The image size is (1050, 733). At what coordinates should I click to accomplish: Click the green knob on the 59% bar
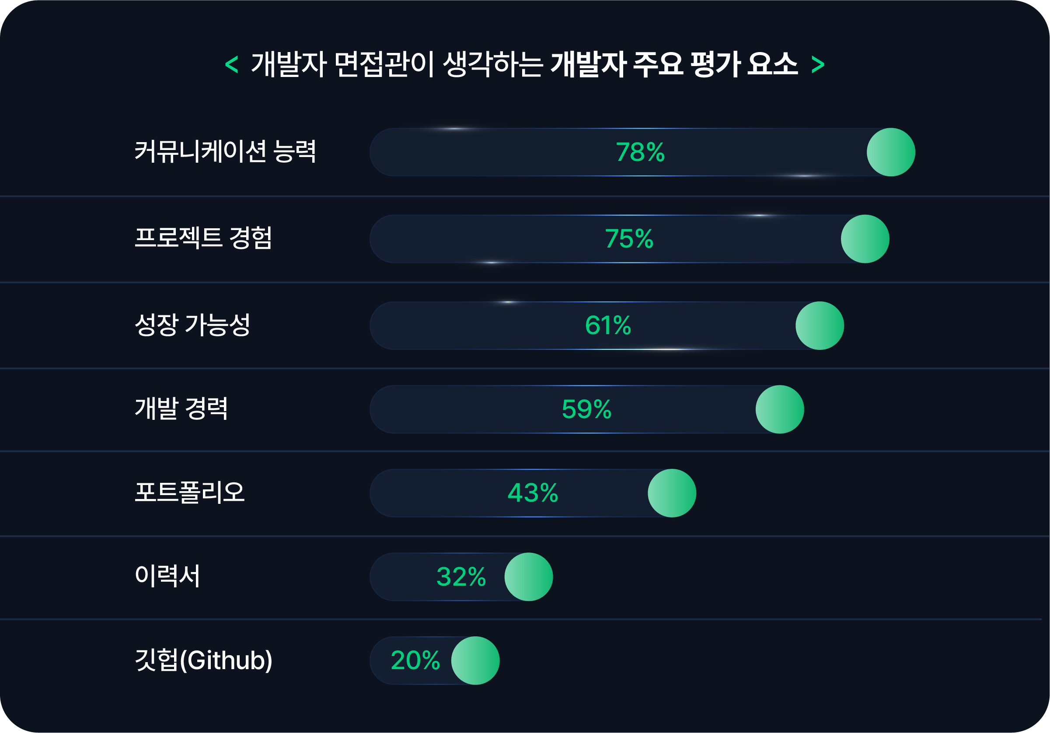coord(779,409)
